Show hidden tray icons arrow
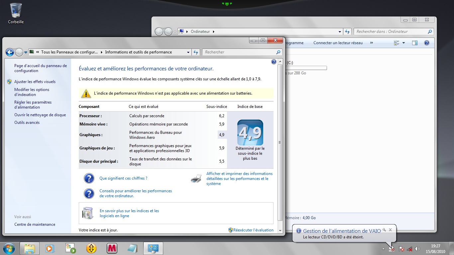454x255 pixels. (x=383, y=249)
